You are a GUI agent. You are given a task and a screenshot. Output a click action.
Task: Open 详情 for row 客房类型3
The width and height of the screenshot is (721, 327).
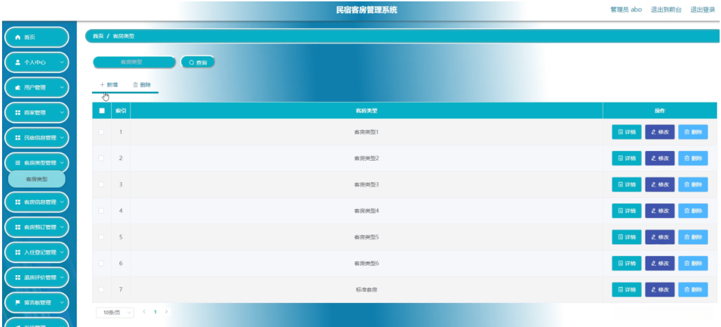point(626,184)
